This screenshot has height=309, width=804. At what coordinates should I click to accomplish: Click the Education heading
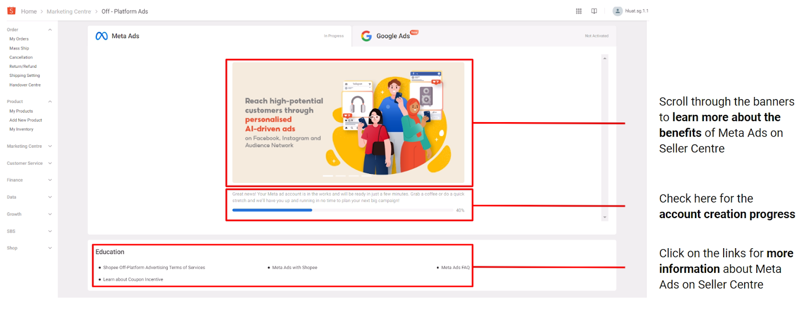point(110,252)
